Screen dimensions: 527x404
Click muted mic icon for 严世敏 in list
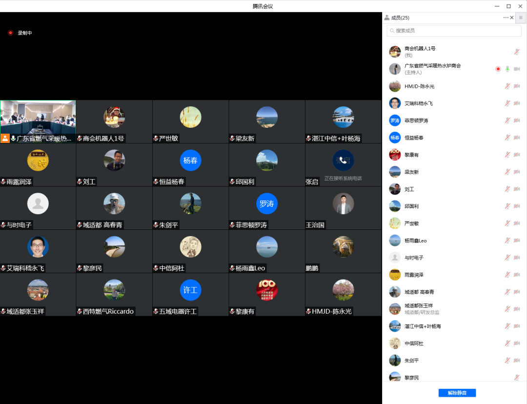[x=507, y=223]
